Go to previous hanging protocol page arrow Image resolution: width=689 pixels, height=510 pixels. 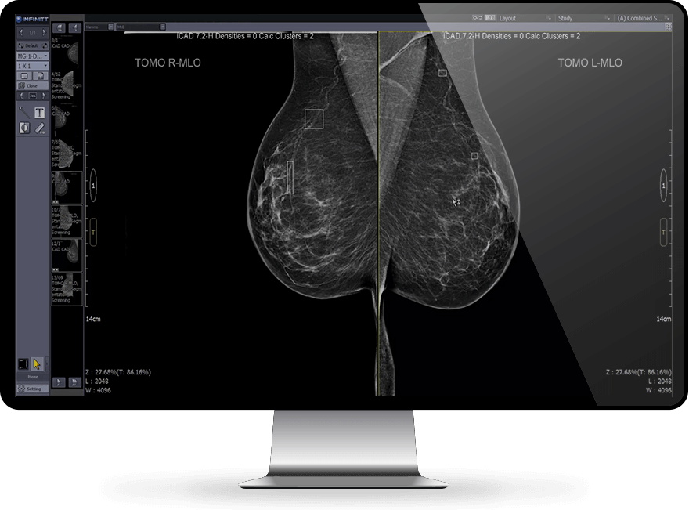coord(22,31)
